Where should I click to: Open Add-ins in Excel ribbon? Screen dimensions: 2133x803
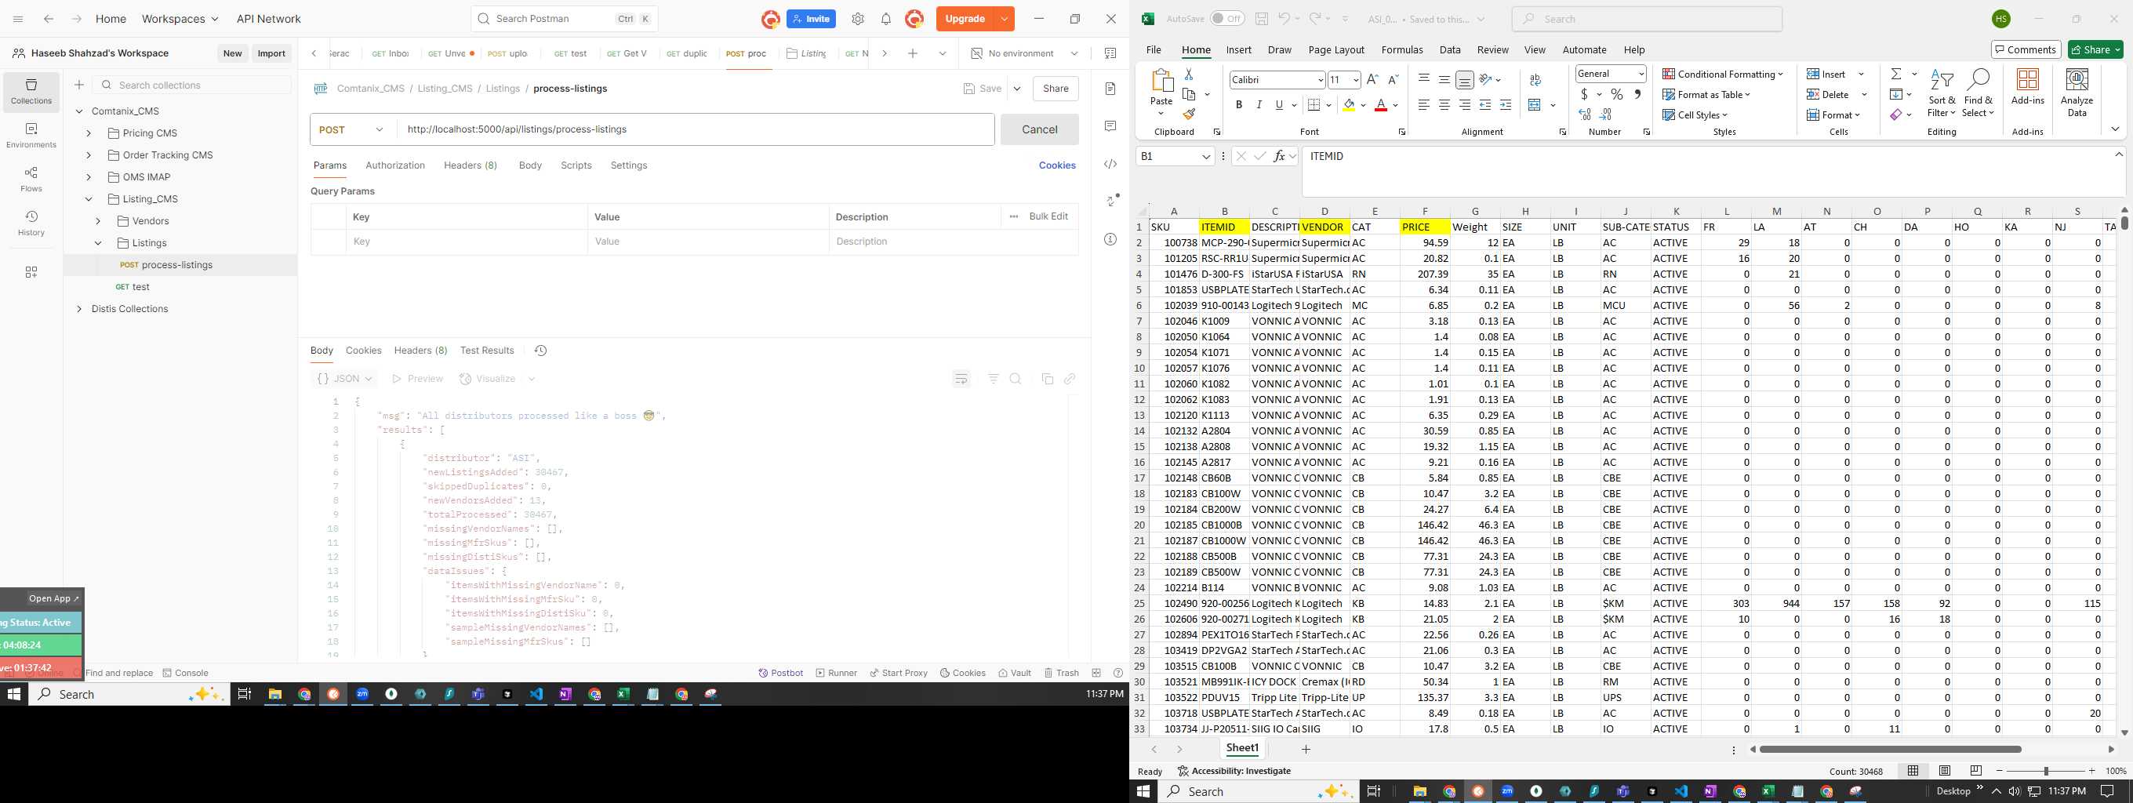click(x=2027, y=87)
